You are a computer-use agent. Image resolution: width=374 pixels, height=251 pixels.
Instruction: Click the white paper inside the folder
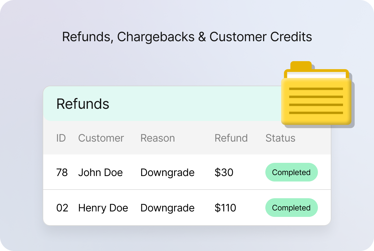tap(316, 76)
